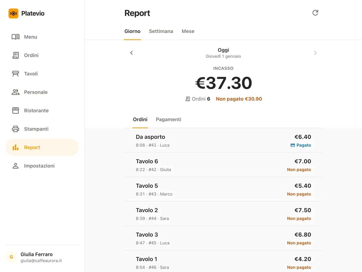362x272 pixels.
Task: Go to previous day with left chevron
Action: tap(131, 53)
